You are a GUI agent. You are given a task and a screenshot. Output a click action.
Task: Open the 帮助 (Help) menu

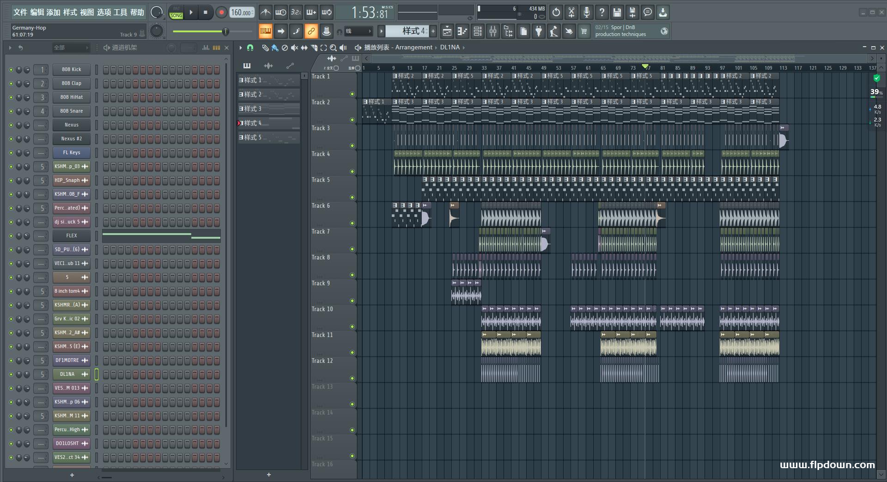(137, 12)
